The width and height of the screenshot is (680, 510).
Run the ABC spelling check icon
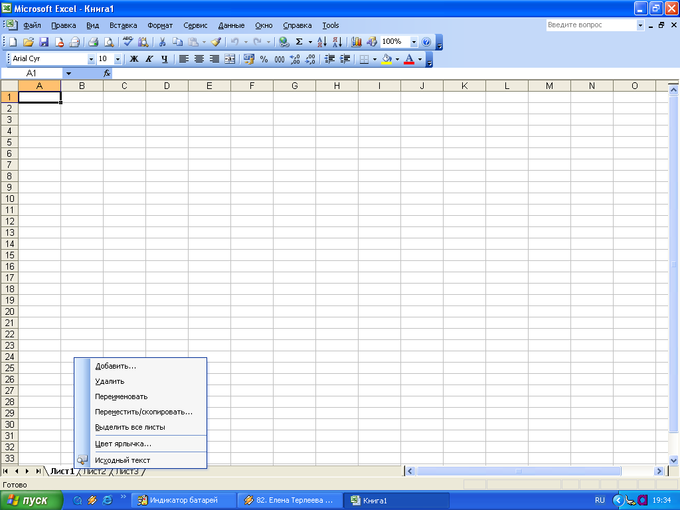click(128, 42)
